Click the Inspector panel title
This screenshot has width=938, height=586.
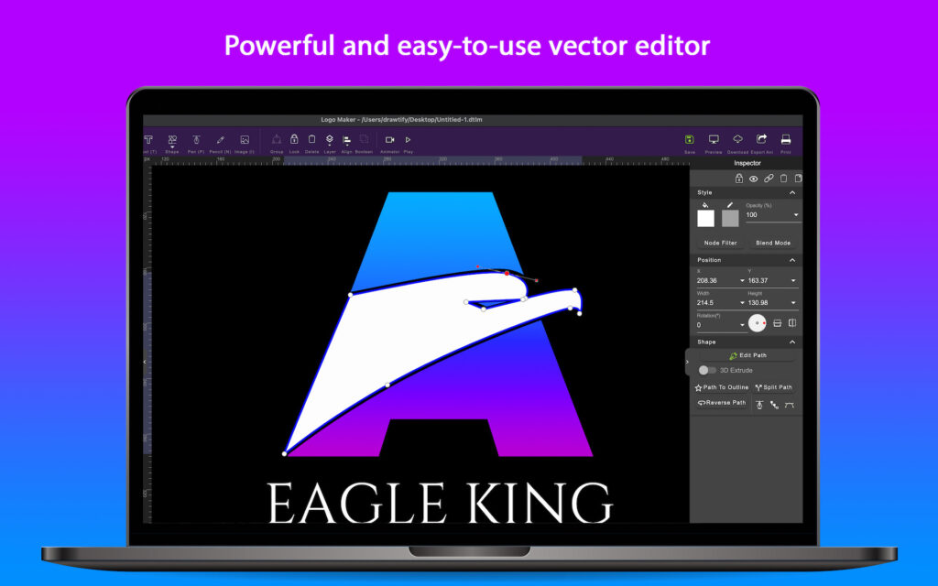pos(747,163)
